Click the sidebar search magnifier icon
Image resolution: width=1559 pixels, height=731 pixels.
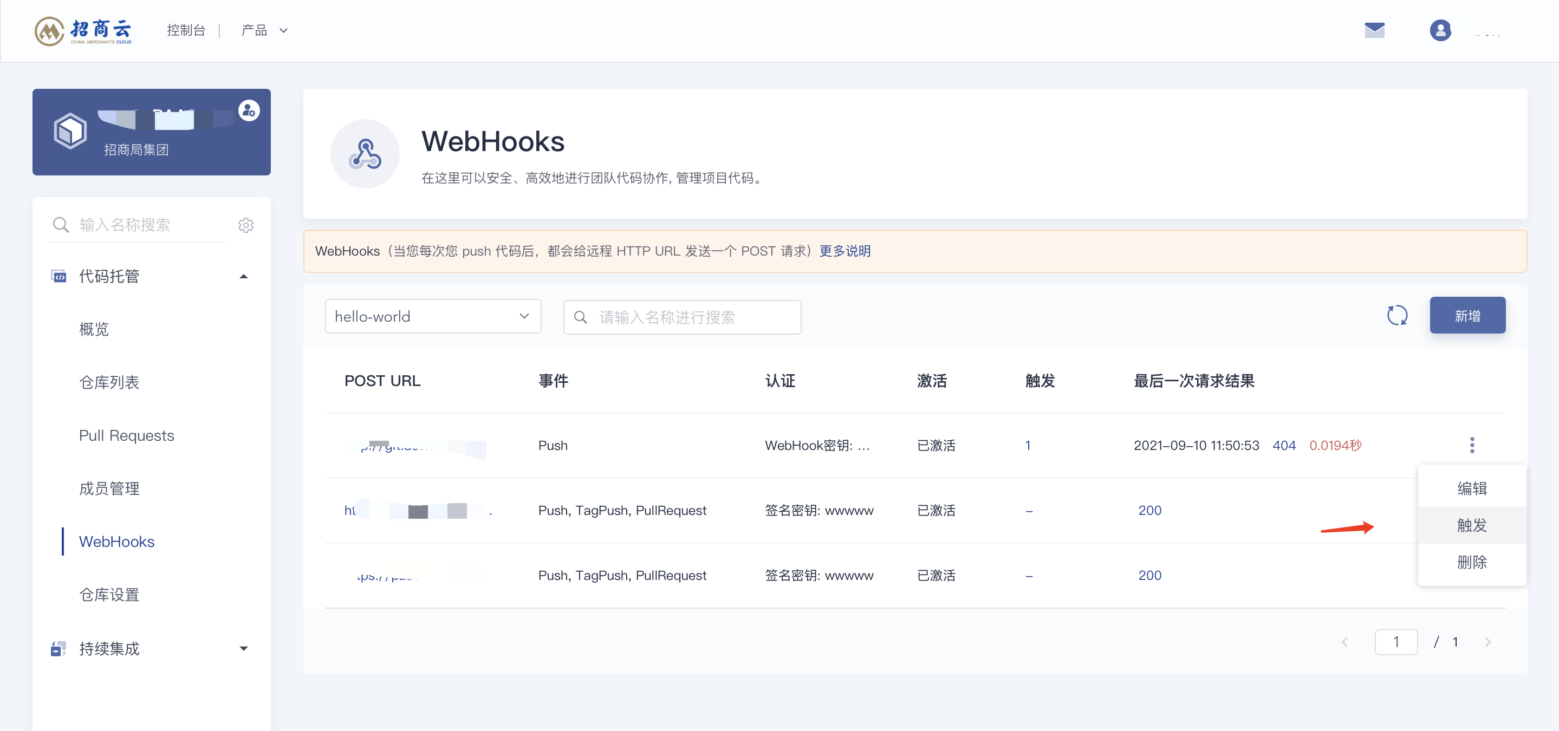point(61,225)
